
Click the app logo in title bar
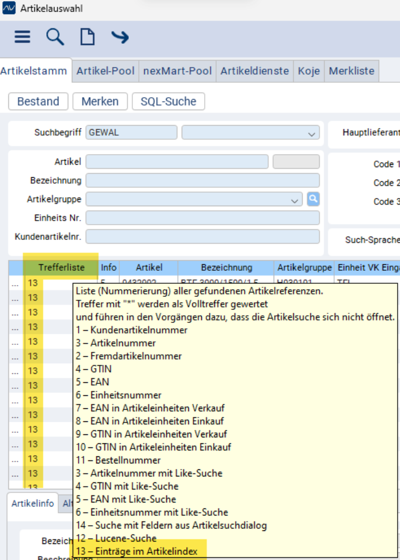9,9
